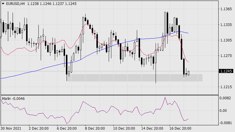Select the EURUSD,H4 symbol title text

[x=16, y=4]
